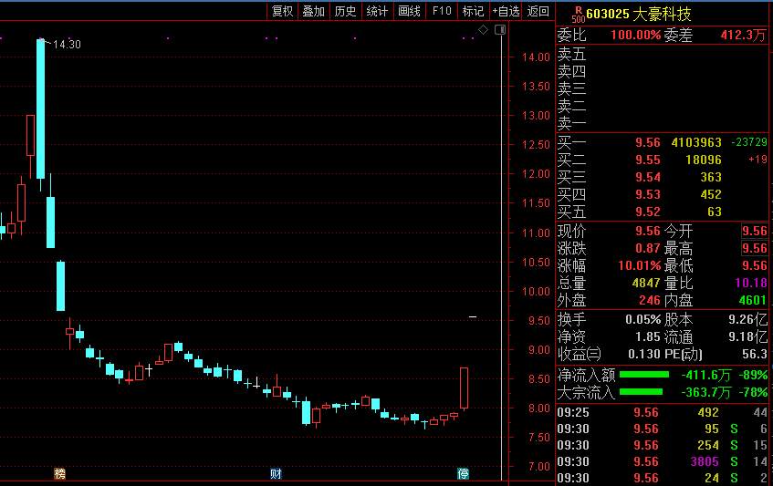Click the 流通 value 9.18亿

coord(747,336)
